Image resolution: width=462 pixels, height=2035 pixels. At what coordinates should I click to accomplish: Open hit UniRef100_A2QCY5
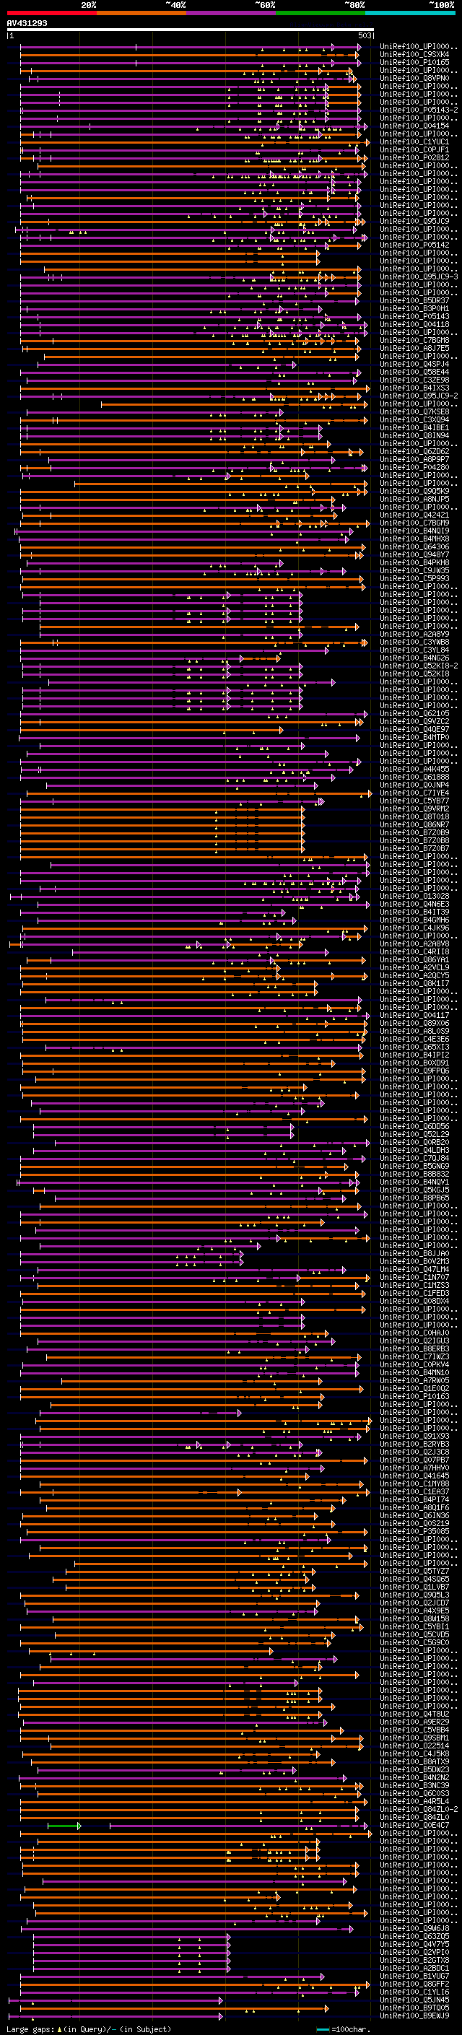(414, 976)
